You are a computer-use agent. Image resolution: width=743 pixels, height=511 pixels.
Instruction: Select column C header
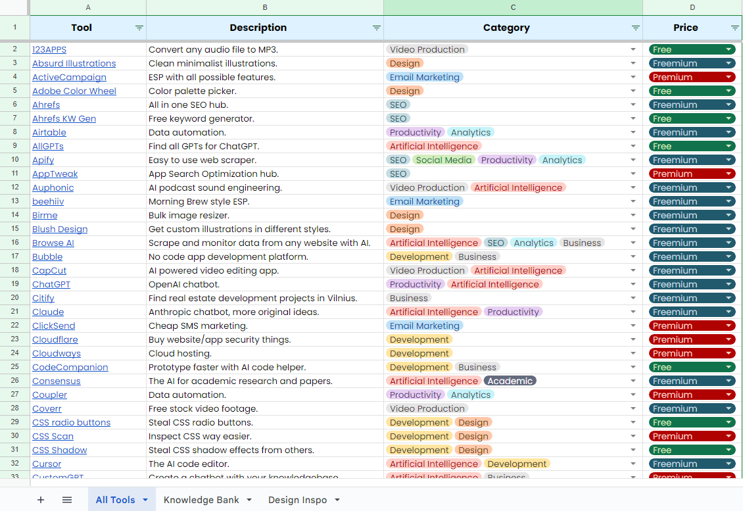point(513,7)
